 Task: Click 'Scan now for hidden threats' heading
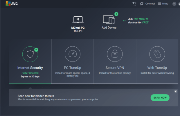tap(36, 96)
